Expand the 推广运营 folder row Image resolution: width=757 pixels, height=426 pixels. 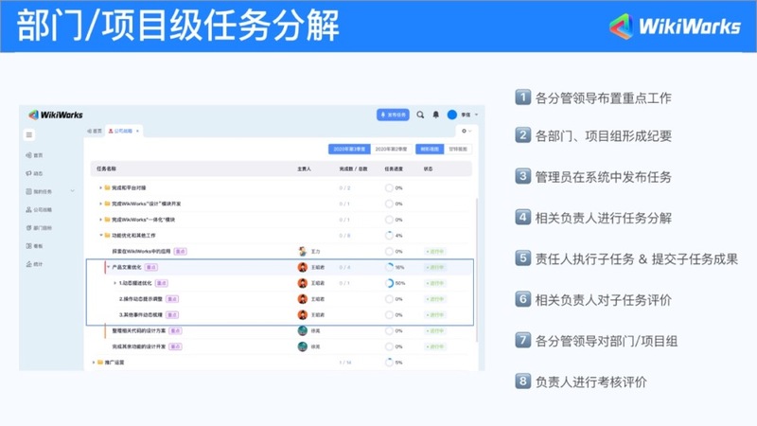[x=94, y=362]
